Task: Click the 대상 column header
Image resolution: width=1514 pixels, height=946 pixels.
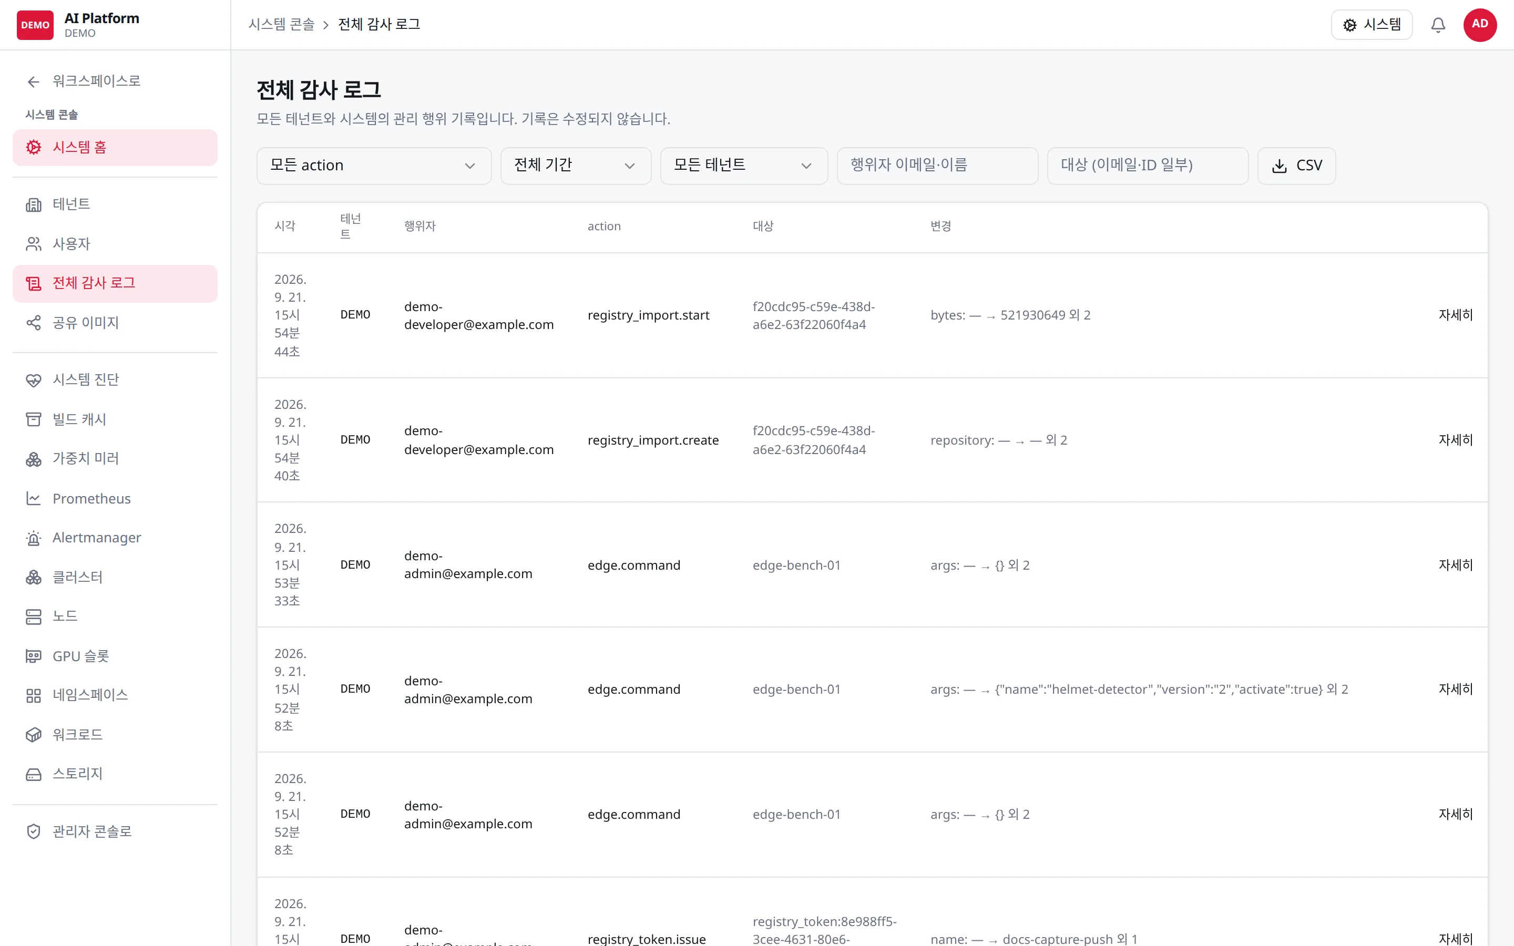Action: pos(763,226)
